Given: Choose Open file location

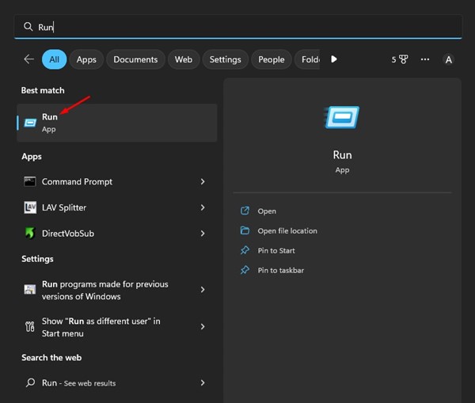Looking at the screenshot, I should pos(287,231).
